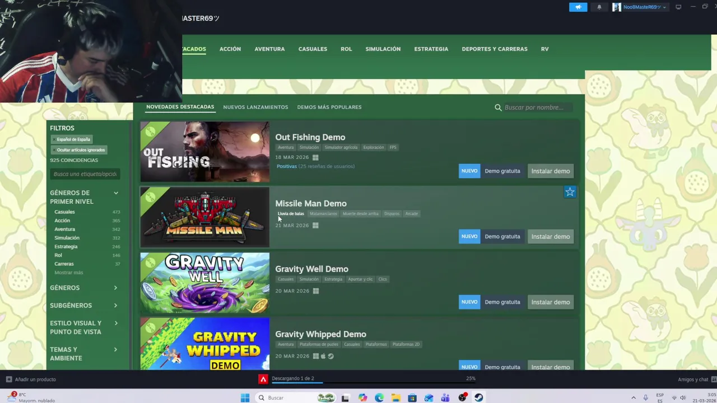
Task: Open the Outlook mail taskbar icon
Action: 429,398
